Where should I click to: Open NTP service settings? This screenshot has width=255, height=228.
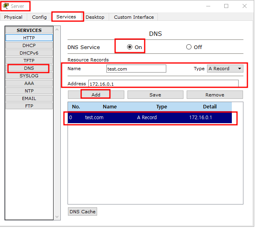click(x=29, y=91)
